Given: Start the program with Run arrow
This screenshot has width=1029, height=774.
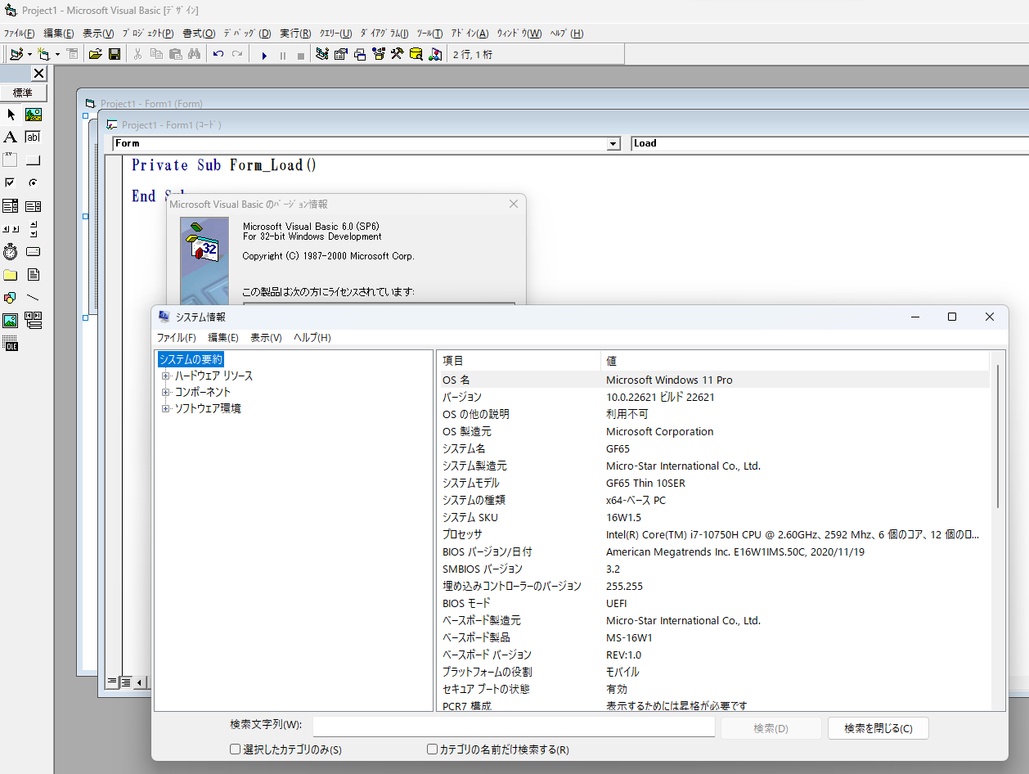Looking at the screenshot, I should 264,55.
